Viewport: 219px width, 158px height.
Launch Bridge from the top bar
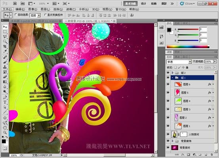pyautogui.click(x=15, y=4)
